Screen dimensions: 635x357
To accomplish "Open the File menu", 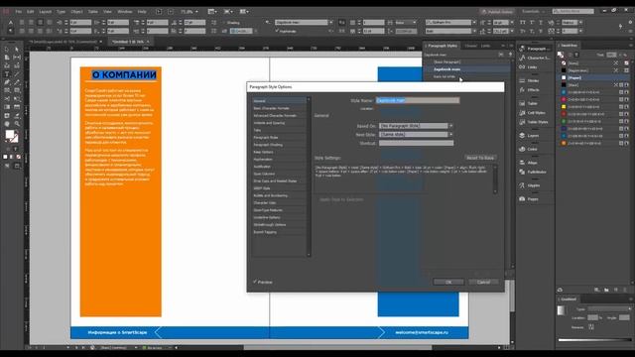I will click(x=19, y=12).
